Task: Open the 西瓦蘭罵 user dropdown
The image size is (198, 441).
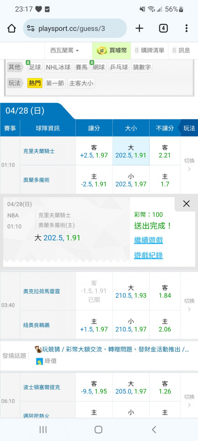Action: (x=65, y=51)
